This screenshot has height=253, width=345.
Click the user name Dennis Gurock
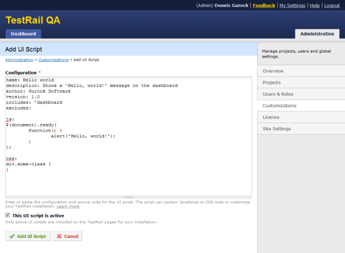pyautogui.click(x=231, y=6)
